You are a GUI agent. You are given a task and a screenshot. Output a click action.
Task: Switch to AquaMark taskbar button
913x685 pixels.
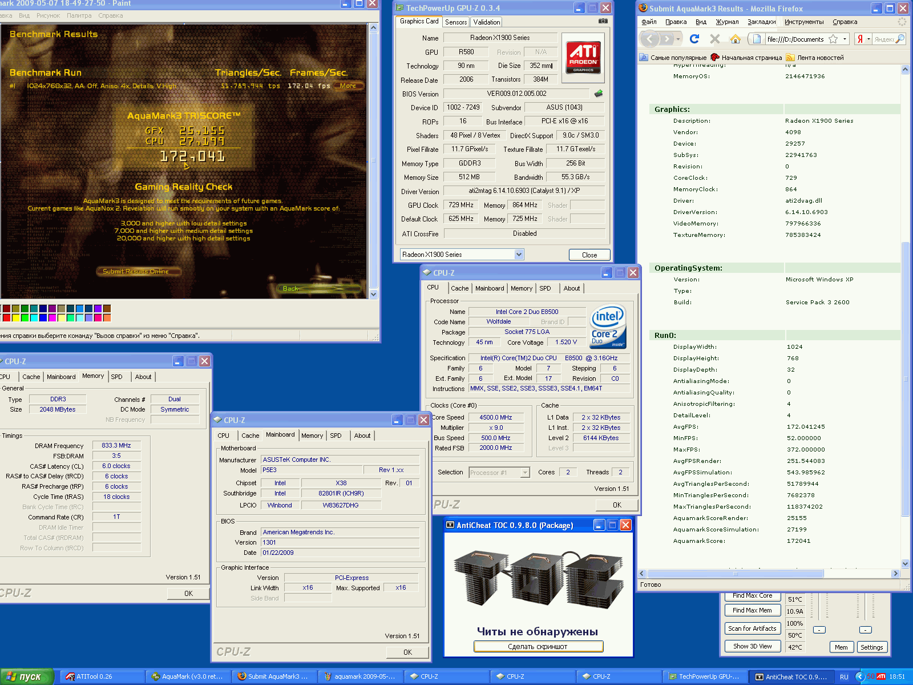pyautogui.click(x=188, y=676)
